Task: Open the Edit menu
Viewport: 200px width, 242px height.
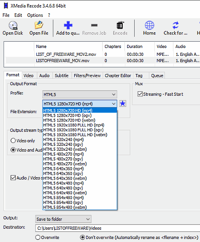Action: 18,15
